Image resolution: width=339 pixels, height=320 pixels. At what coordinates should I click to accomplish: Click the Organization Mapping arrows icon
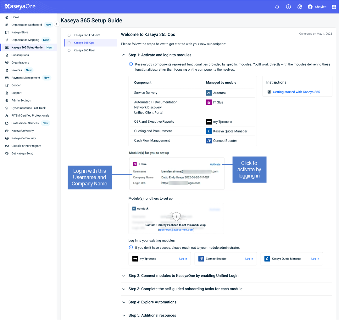7,40
